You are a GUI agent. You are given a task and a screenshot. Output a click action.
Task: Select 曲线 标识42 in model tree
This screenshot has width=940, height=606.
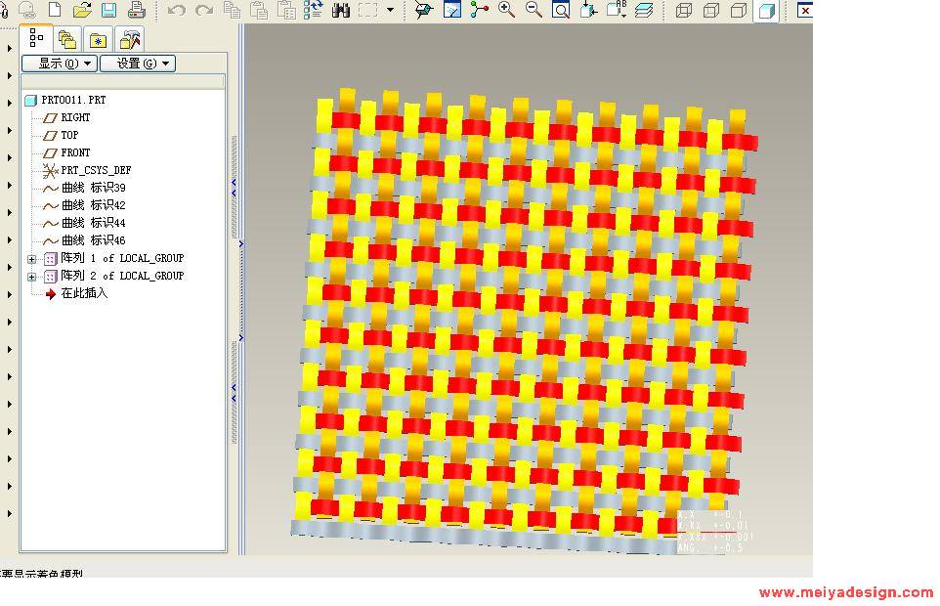click(93, 205)
